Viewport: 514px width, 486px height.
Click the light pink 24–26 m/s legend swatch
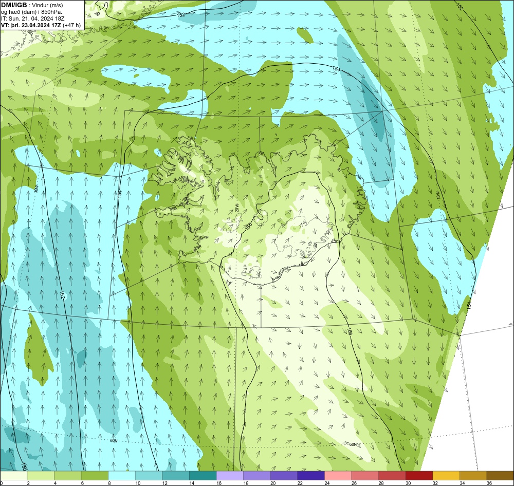click(338, 476)
